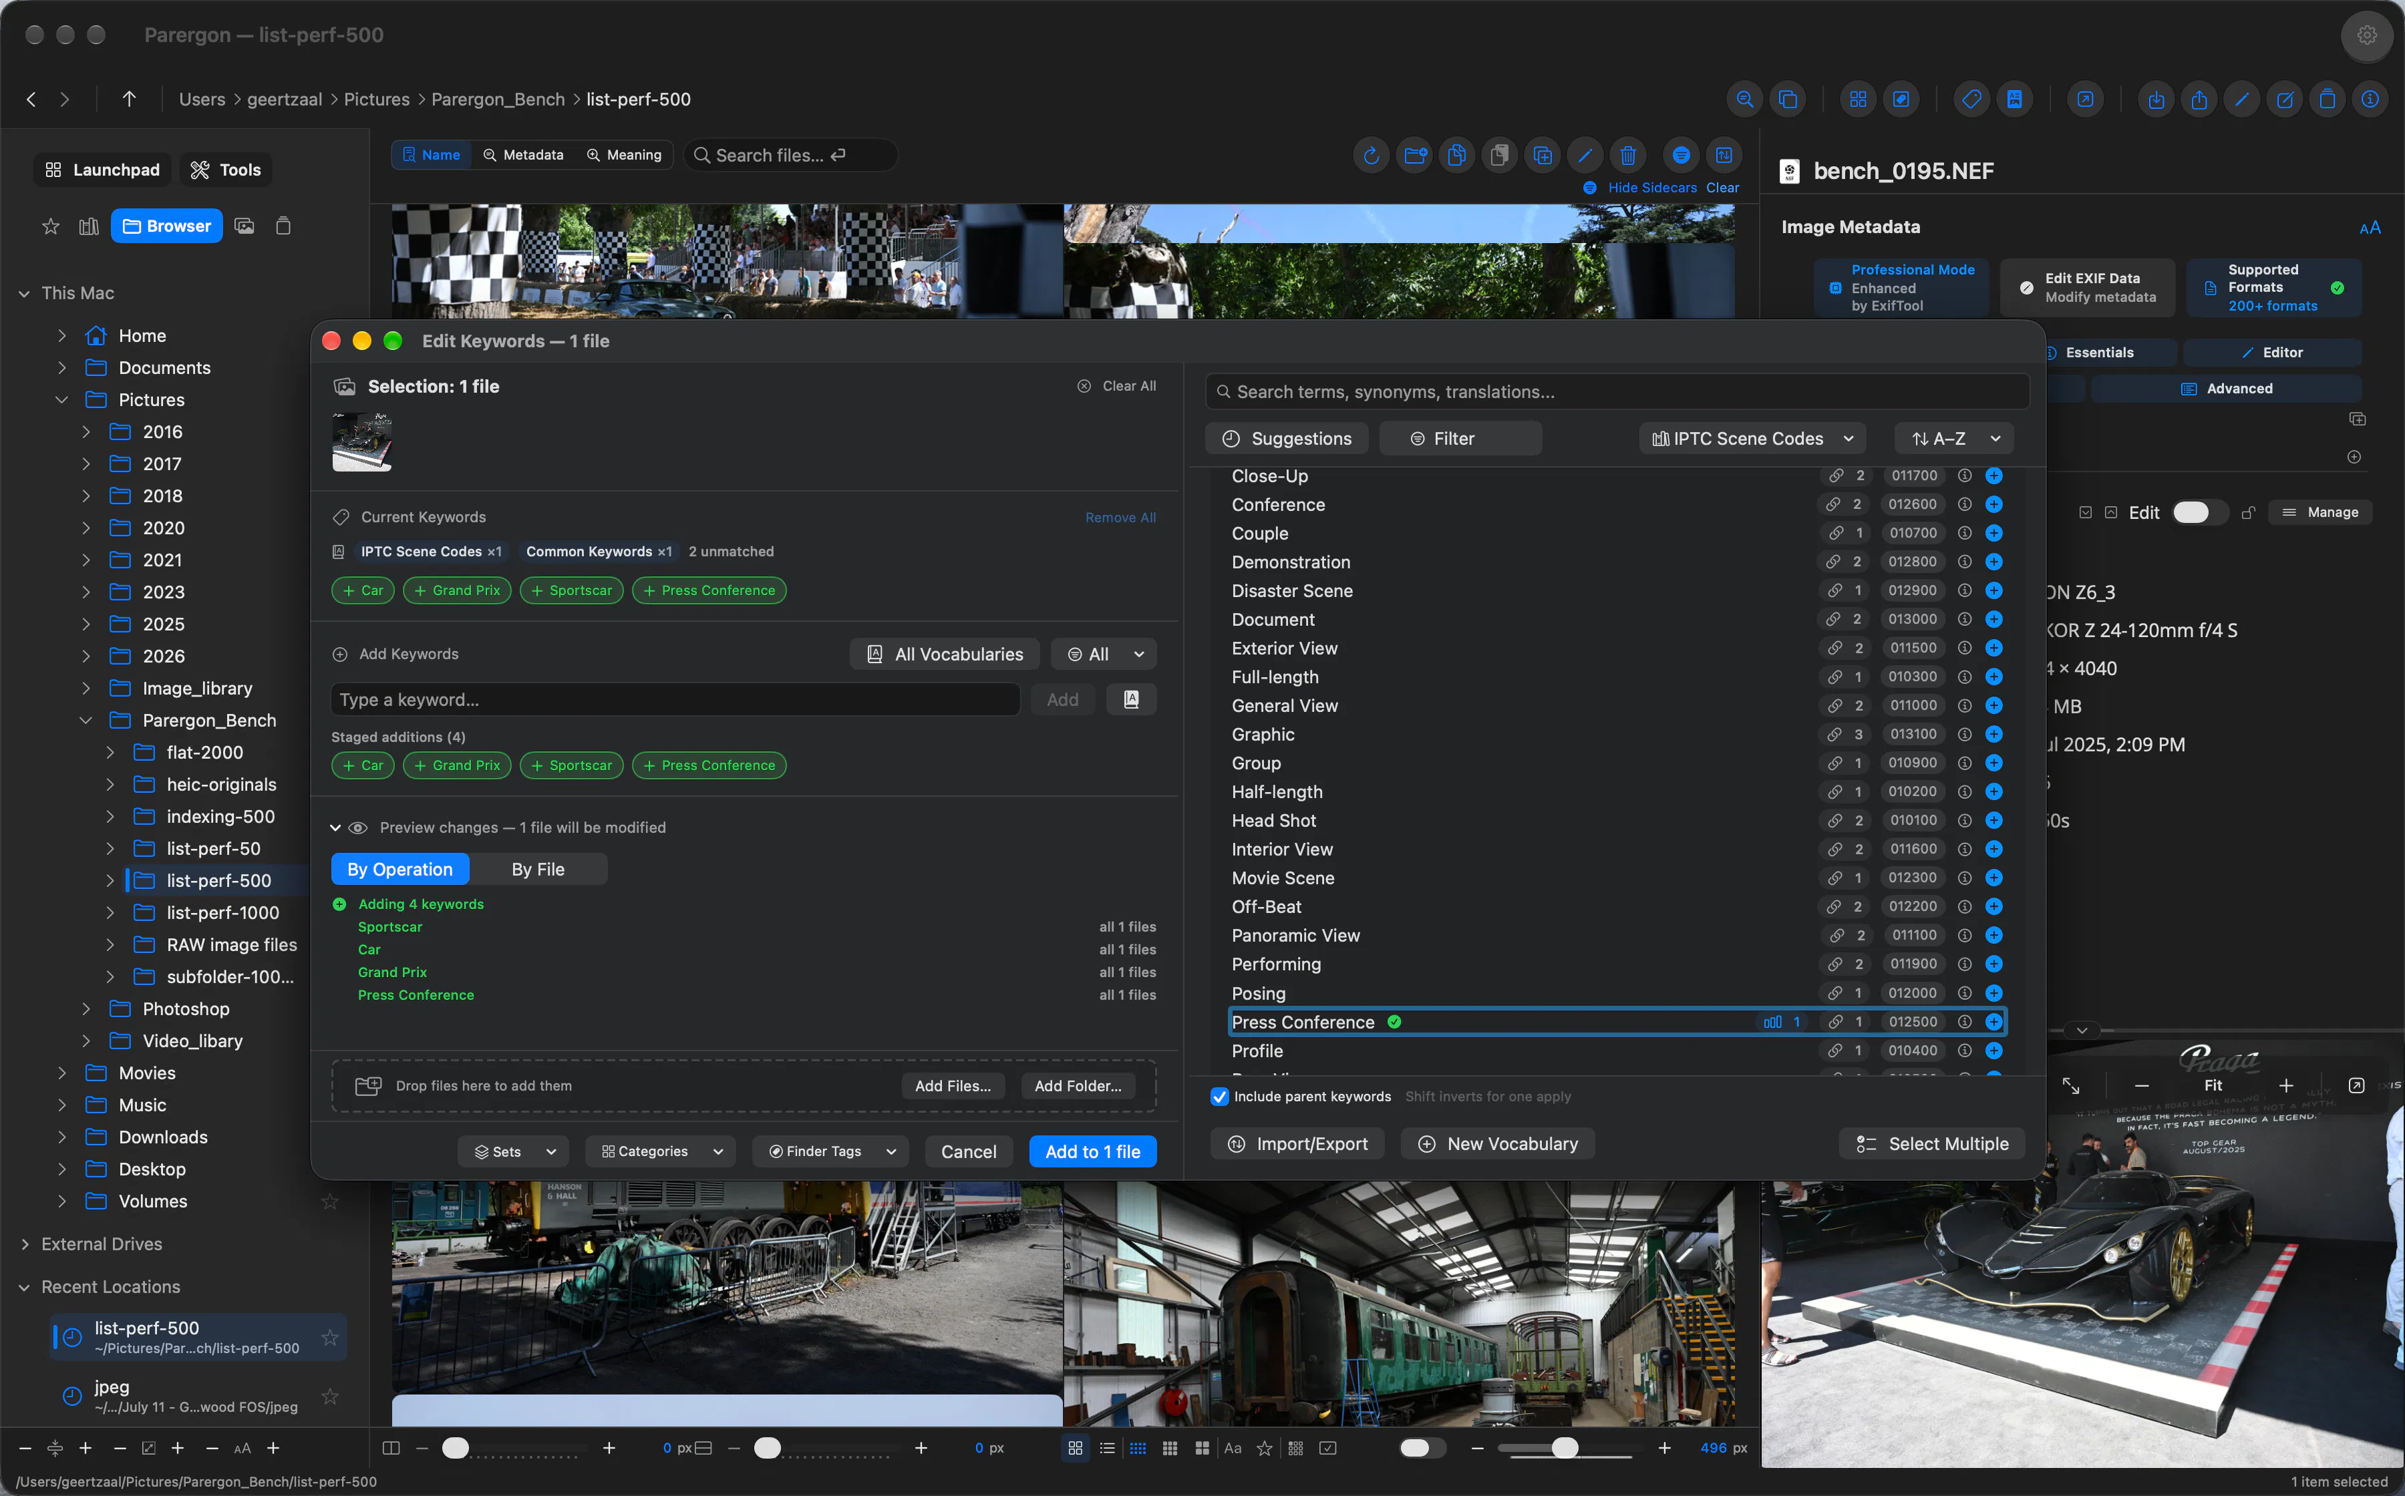2405x1496 pixels.
Task: Click the info icon on Graphic row
Action: 1965,734
